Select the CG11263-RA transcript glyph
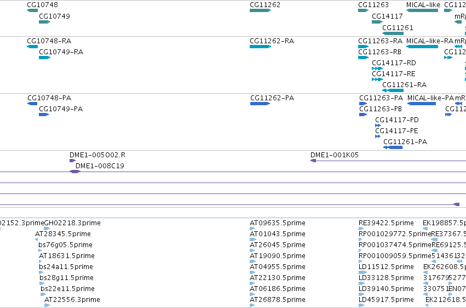 (x=363, y=47)
